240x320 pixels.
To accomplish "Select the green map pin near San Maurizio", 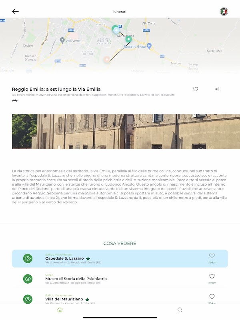I will 128,39.
